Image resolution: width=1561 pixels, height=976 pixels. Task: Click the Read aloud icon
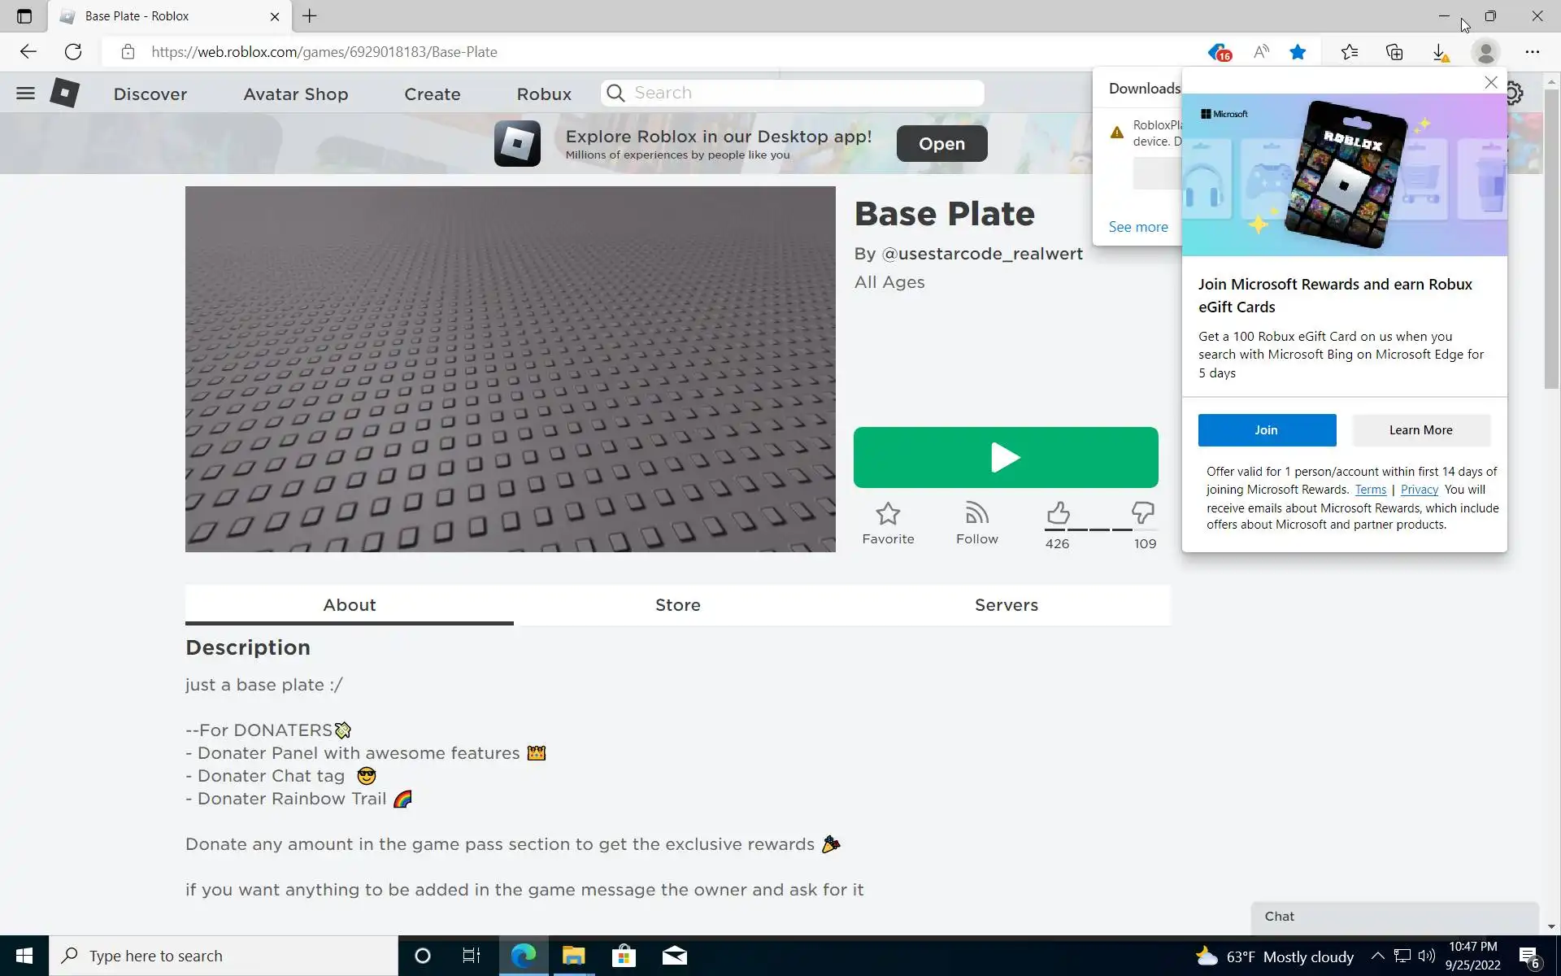pyautogui.click(x=1261, y=52)
